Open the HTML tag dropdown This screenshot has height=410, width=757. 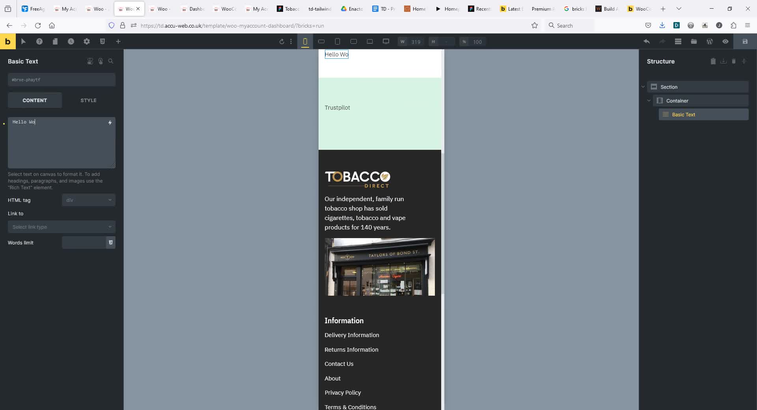pos(88,200)
